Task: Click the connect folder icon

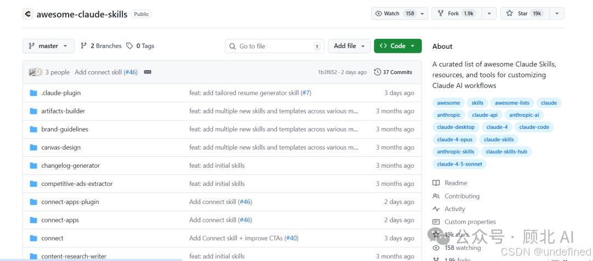Action: pos(33,238)
